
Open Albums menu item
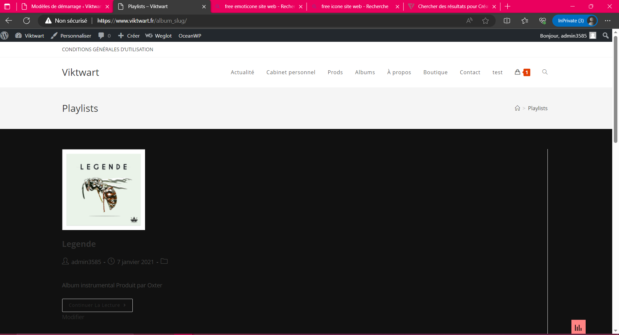(x=365, y=72)
